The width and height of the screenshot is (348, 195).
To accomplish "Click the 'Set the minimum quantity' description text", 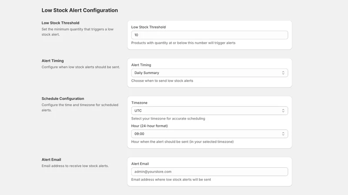I will 77,32.
